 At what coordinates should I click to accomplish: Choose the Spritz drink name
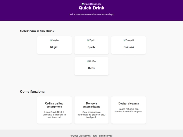tap(91, 47)
